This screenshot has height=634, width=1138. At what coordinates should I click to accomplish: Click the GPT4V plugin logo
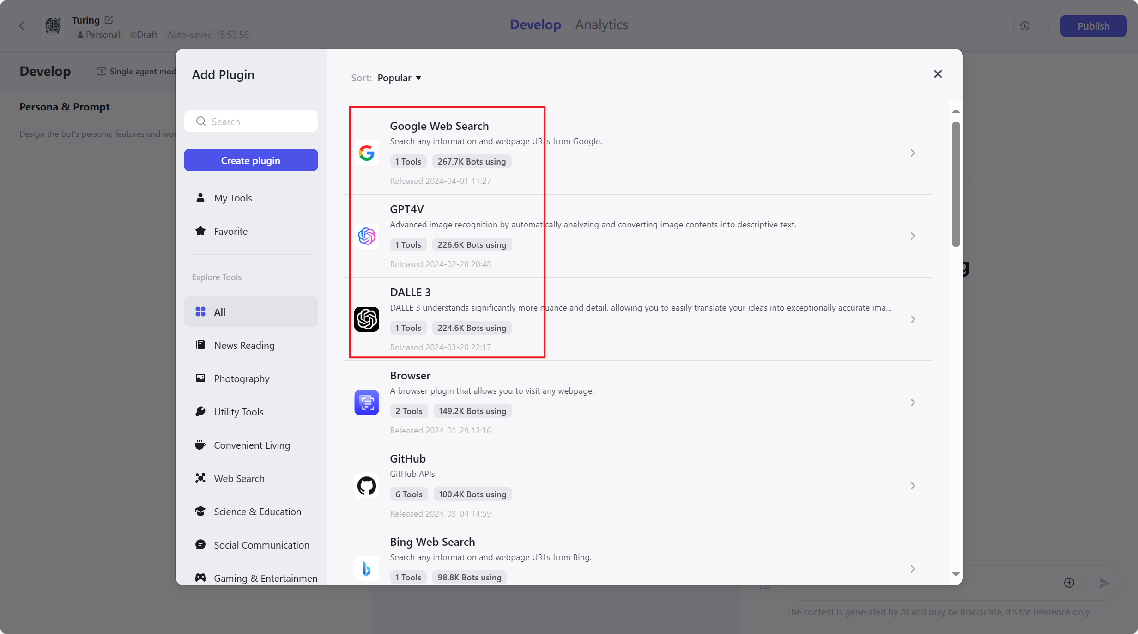[366, 236]
